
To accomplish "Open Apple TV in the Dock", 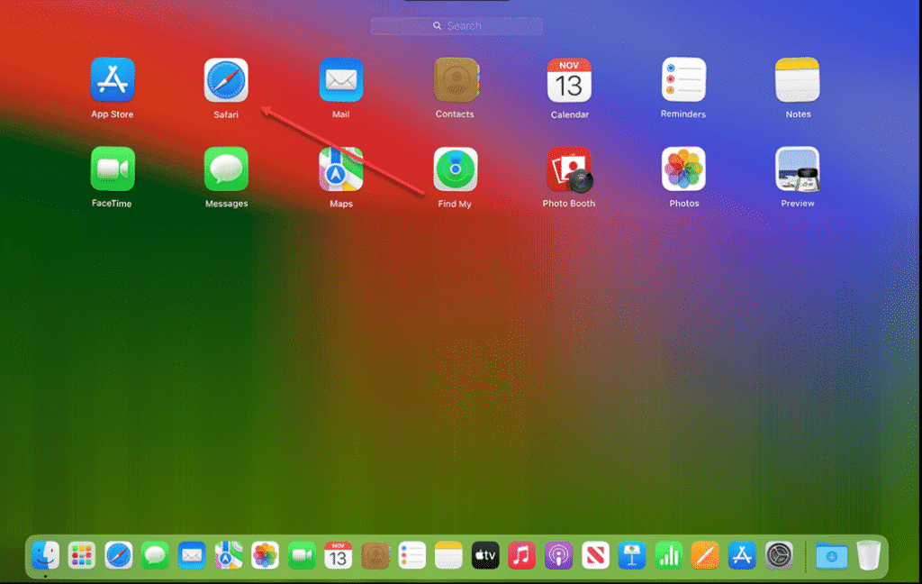I will 485,555.
